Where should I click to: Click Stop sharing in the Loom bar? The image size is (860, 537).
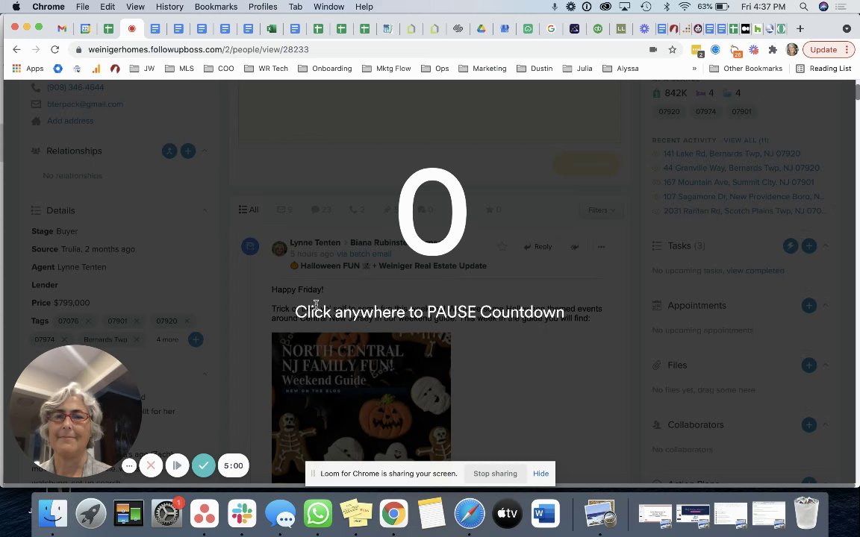495,474
